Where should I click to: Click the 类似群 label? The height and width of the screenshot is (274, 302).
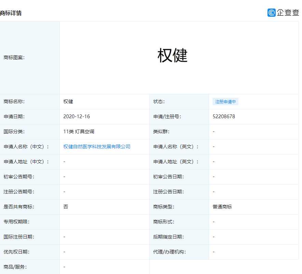[161, 132]
